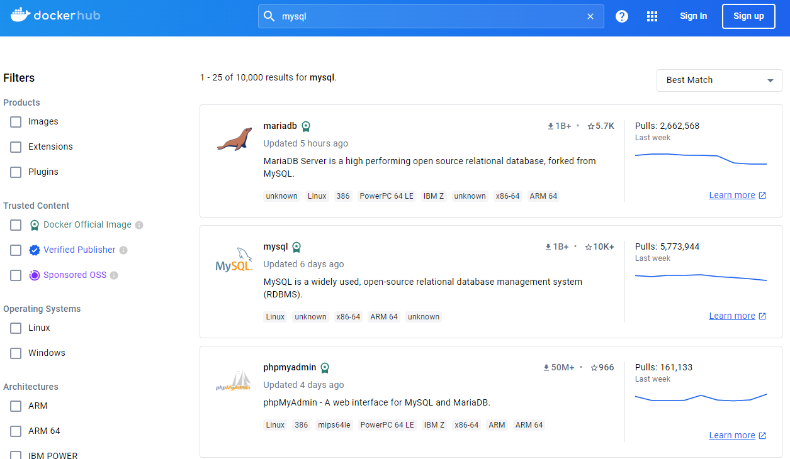Click the official image badge next to phpmyadmin
This screenshot has width=790, height=459.
pyautogui.click(x=325, y=368)
